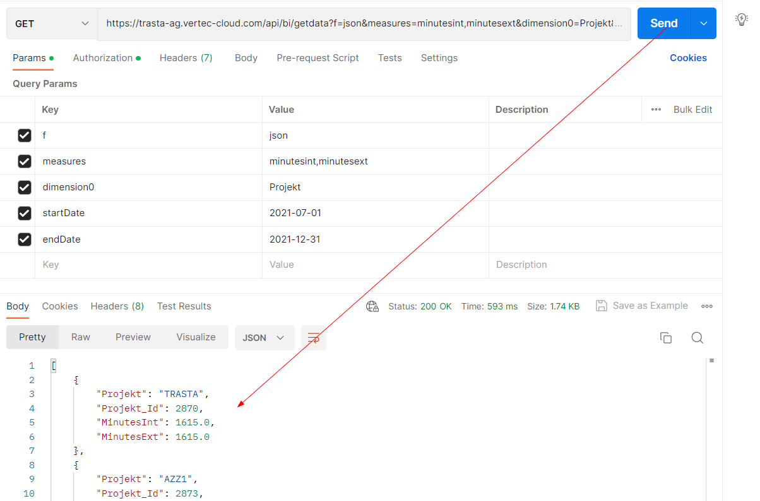Open search in response body
Screen dimensions: 760x501
(697, 338)
